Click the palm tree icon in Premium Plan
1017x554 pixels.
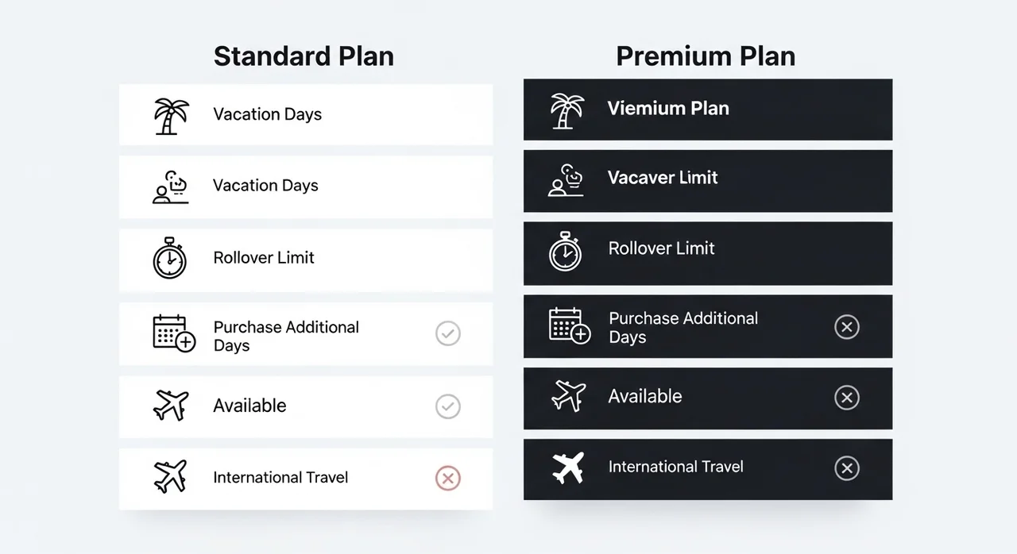[x=567, y=110]
